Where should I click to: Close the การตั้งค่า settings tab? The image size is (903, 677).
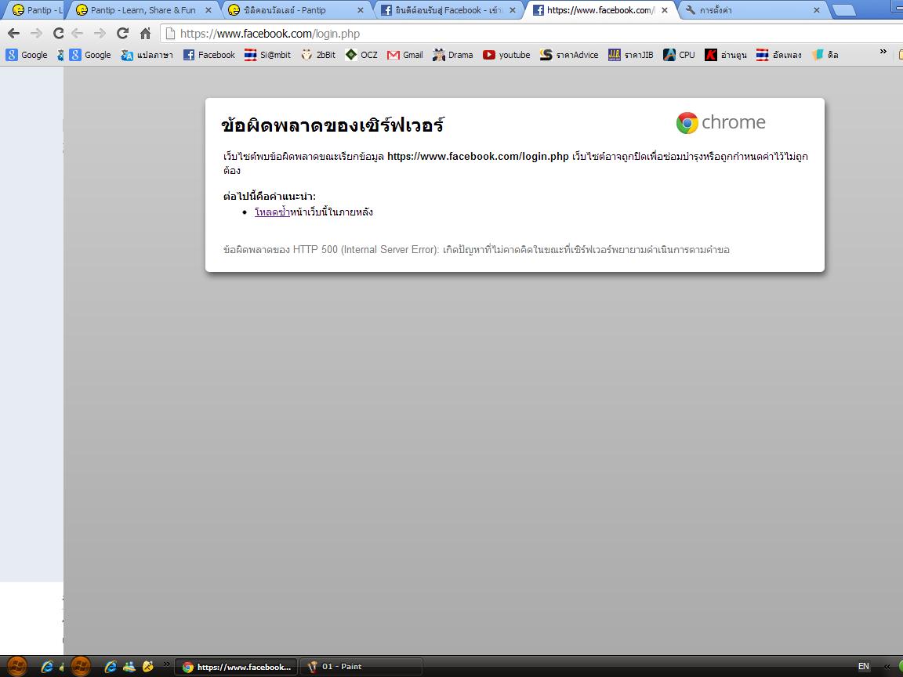point(817,10)
